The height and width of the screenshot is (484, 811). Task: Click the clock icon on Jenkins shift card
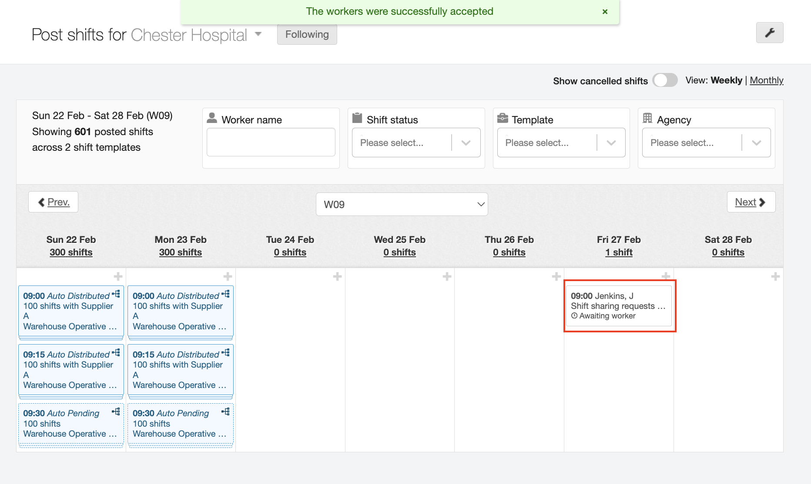[x=574, y=316]
